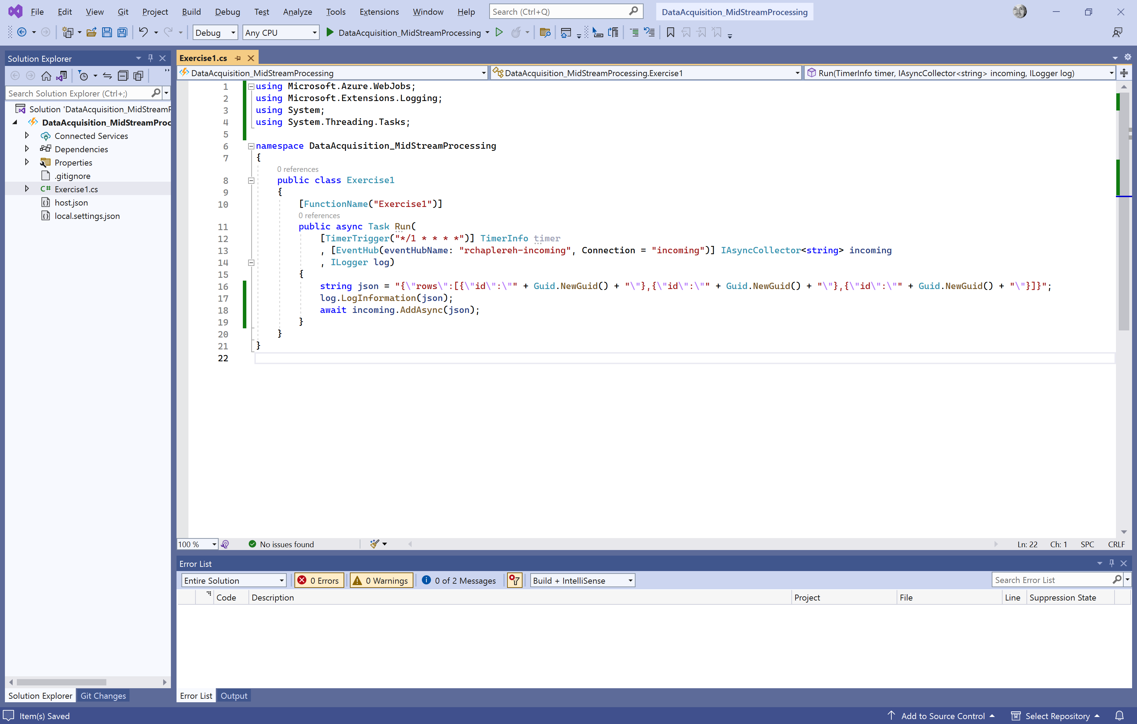Click the Save All toolbar icon

point(122,33)
